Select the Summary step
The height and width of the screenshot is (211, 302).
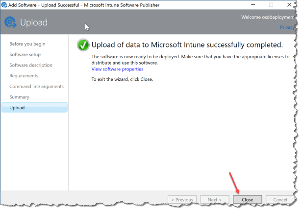(19, 97)
